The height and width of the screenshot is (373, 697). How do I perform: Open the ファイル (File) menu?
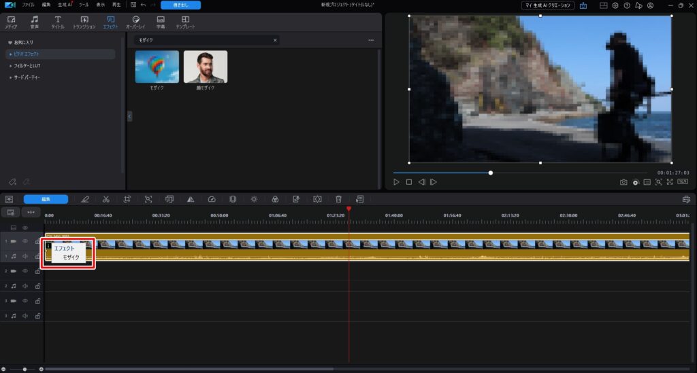pyautogui.click(x=28, y=5)
